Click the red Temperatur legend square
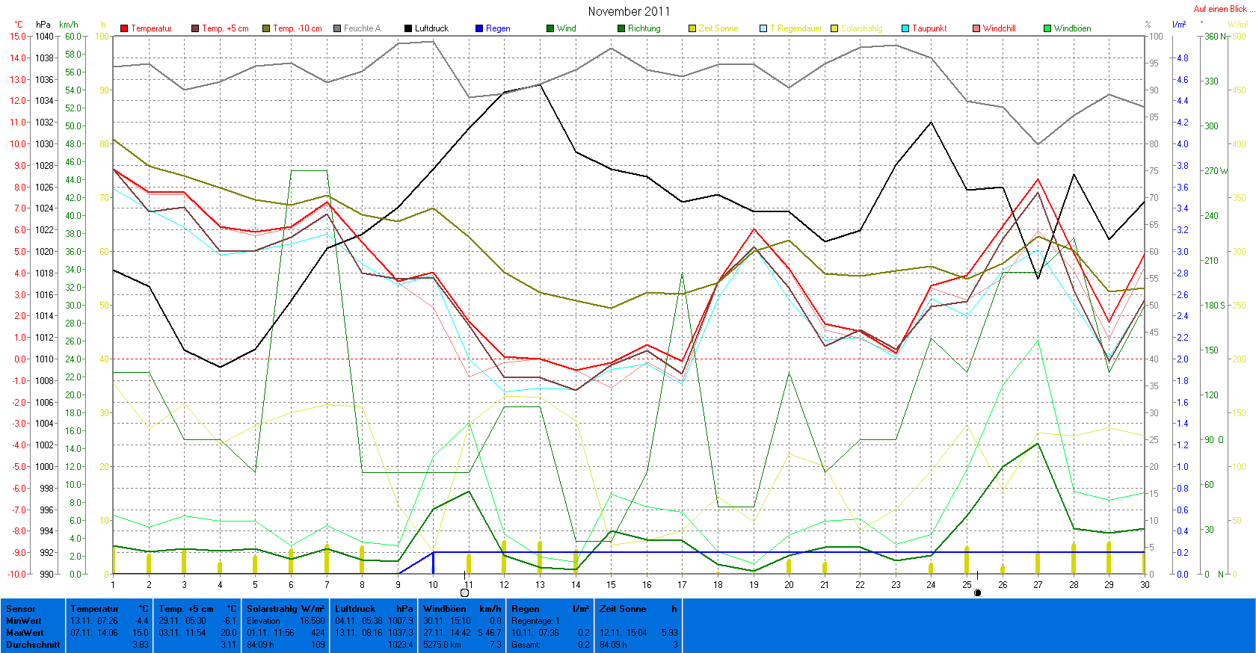This screenshot has width=1256, height=653. pyautogui.click(x=124, y=28)
